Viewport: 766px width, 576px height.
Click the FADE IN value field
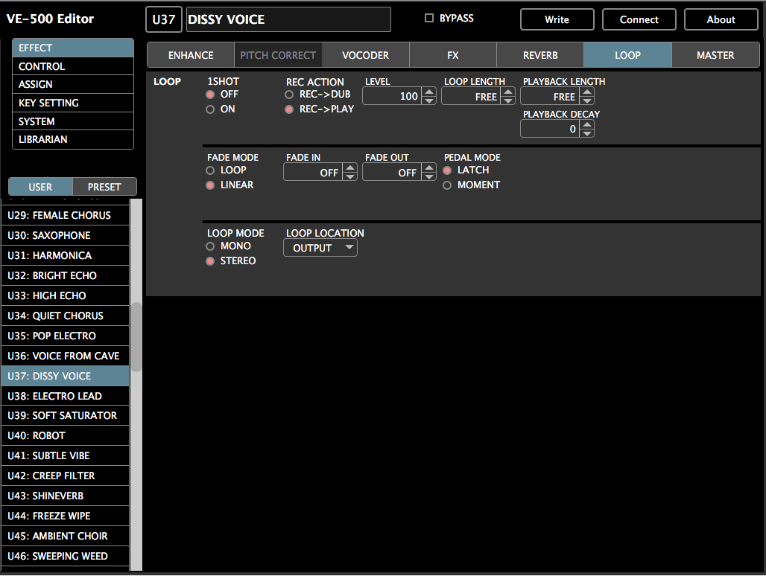[314, 172]
